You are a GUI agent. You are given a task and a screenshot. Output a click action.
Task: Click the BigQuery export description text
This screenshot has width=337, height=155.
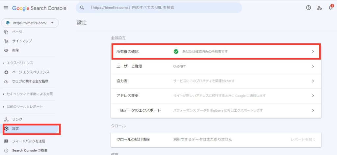pyautogui.click(x=218, y=110)
